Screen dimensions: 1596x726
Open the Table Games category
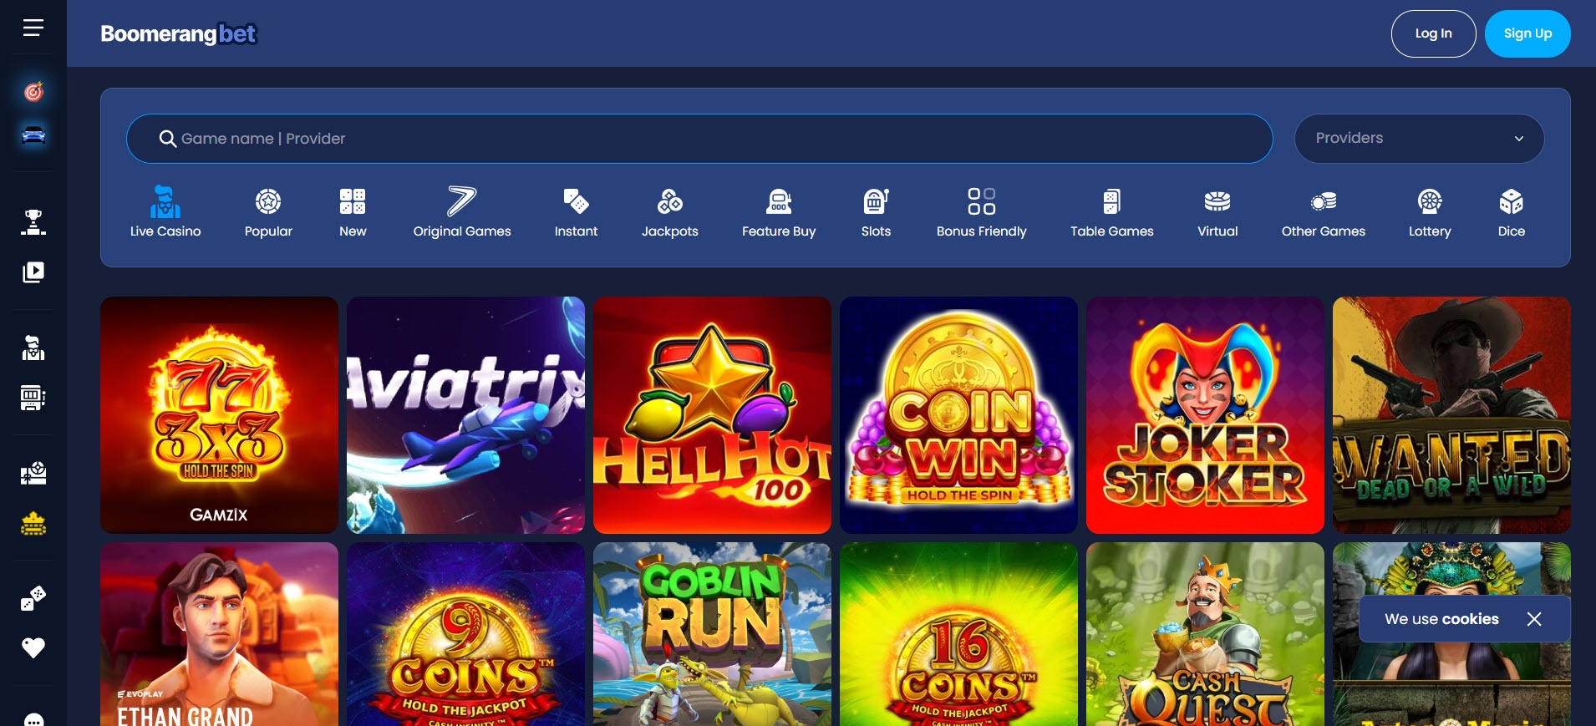coord(1112,212)
